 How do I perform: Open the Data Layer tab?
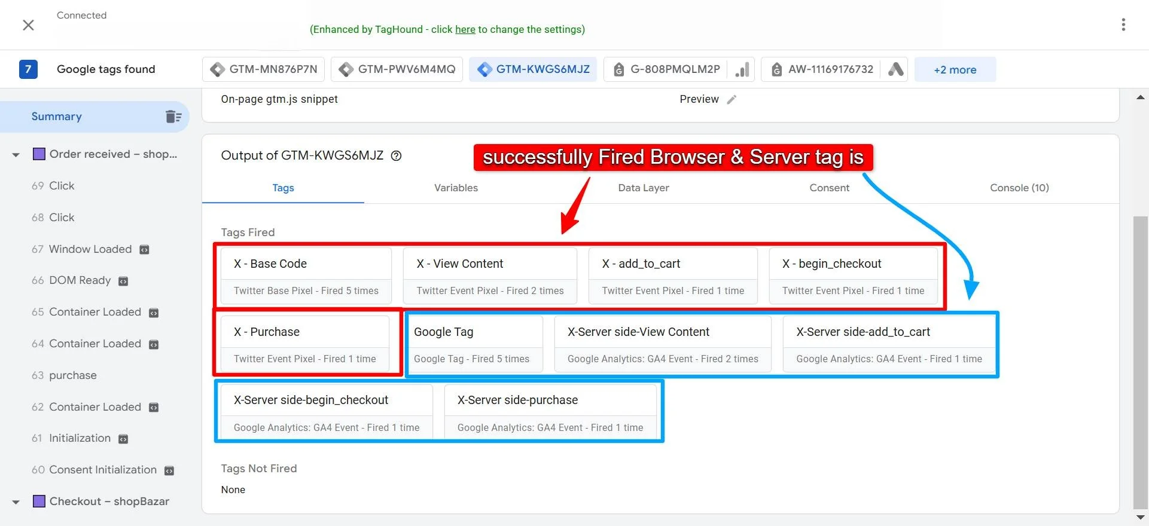click(644, 188)
